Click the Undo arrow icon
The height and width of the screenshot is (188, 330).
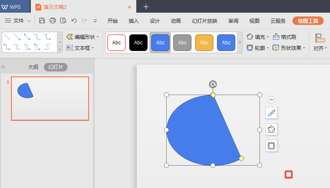coord(74,21)
